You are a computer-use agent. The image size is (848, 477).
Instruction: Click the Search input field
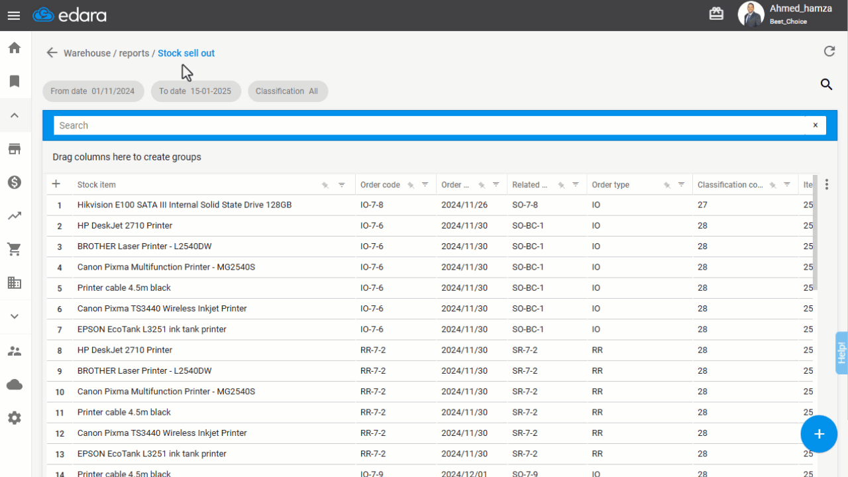pos(429,125)
